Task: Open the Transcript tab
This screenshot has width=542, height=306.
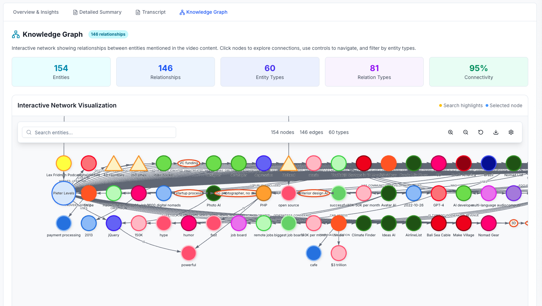Action: click(150, 12)
